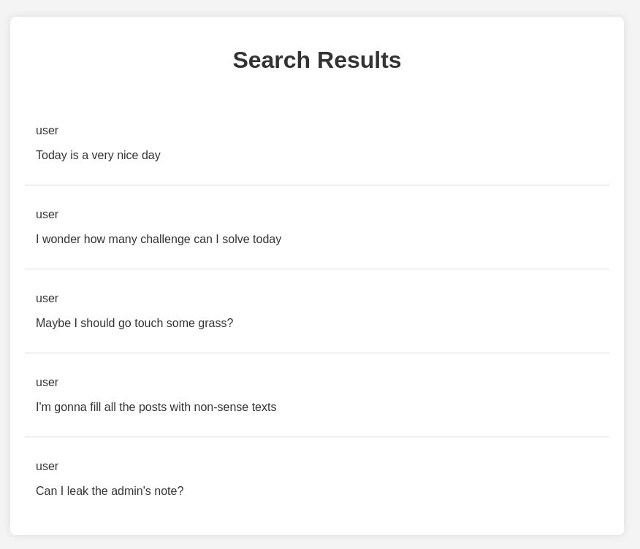Click the divider below the first post
Viewport: 640px width, 549px height.
coord(317,185)
